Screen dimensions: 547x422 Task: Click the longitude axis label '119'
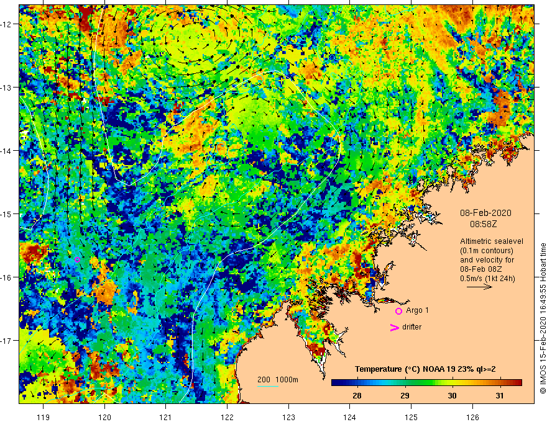point(44,417)
